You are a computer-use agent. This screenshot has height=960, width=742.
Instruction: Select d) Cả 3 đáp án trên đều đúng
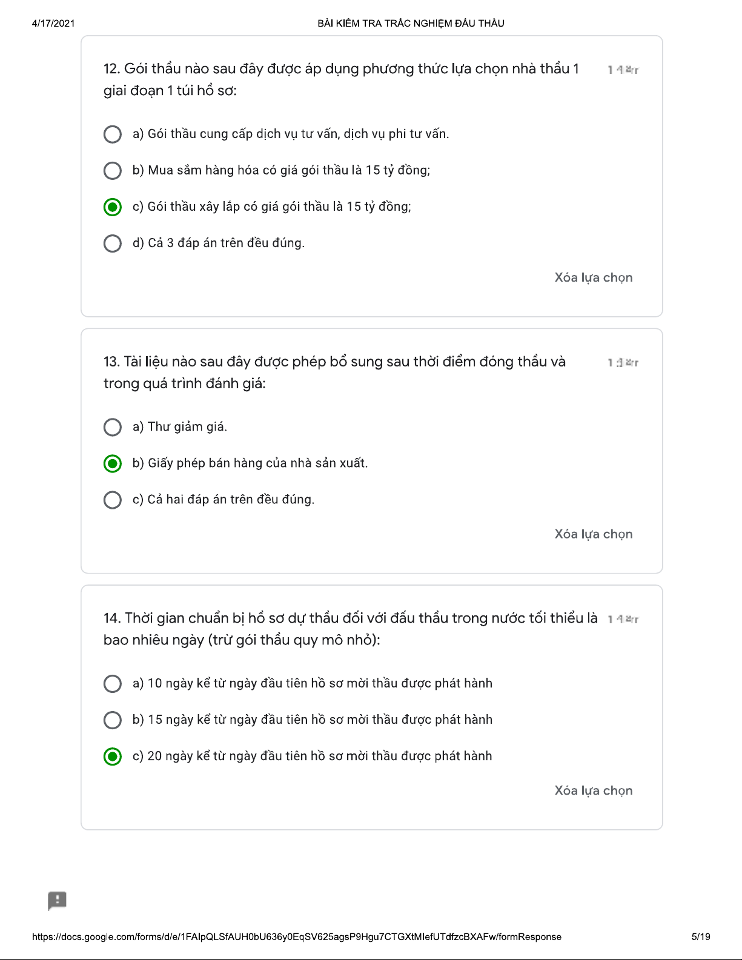pyautogui.click(x=113, y=243)
